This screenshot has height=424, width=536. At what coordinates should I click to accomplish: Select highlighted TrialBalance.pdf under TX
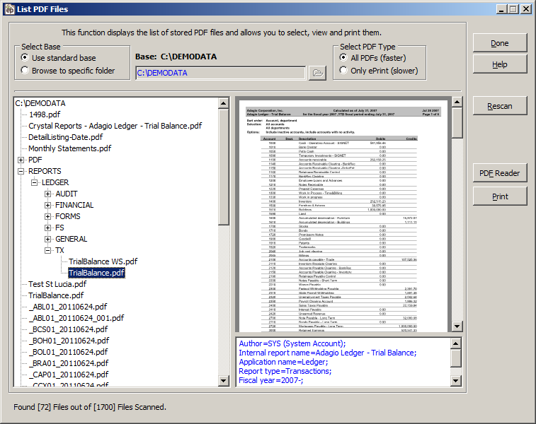[x=96, y=273]
